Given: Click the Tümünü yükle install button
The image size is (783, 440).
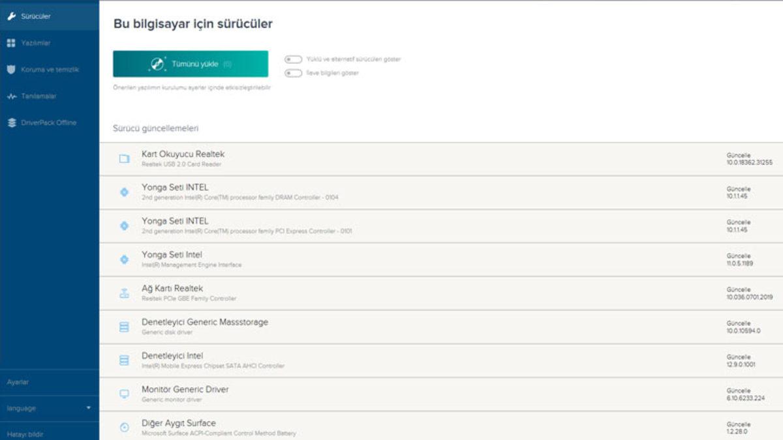Looking at the screenshot, I should pos(191,63).
